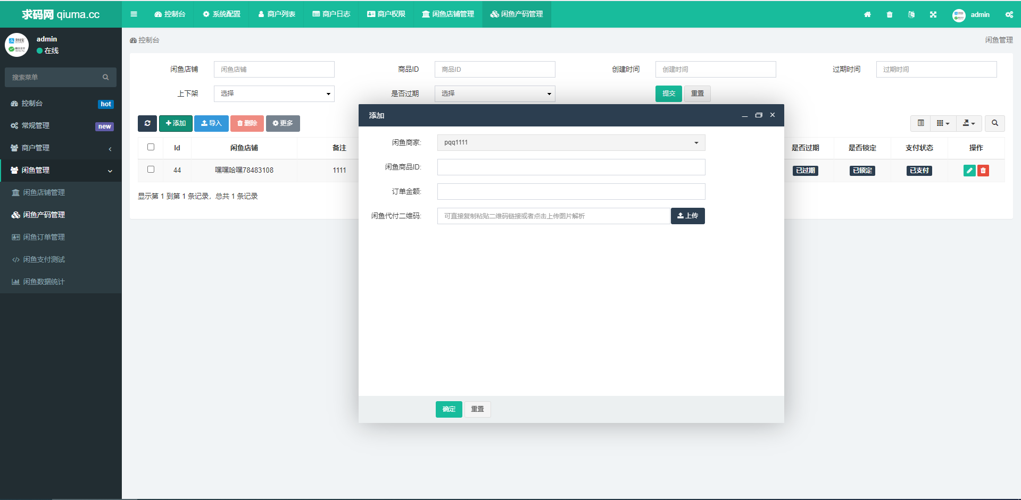
Task: Click the admin avatar in top bar
Action: (959, 15)
